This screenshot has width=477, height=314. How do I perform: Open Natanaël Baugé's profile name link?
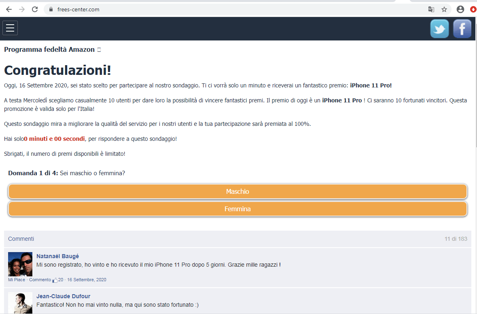pyautogui.click(x=57, y=256)
